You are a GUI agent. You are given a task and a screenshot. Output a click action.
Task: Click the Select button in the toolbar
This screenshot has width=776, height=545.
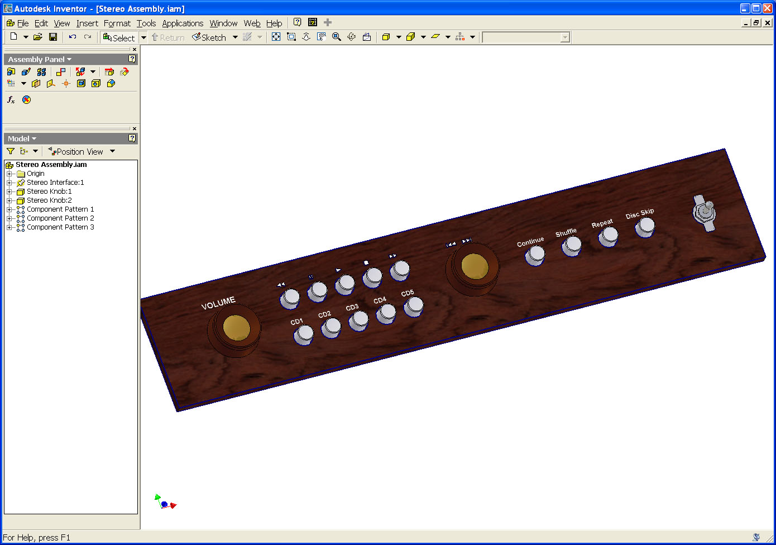pyautogui.click(x=119, y=37)
